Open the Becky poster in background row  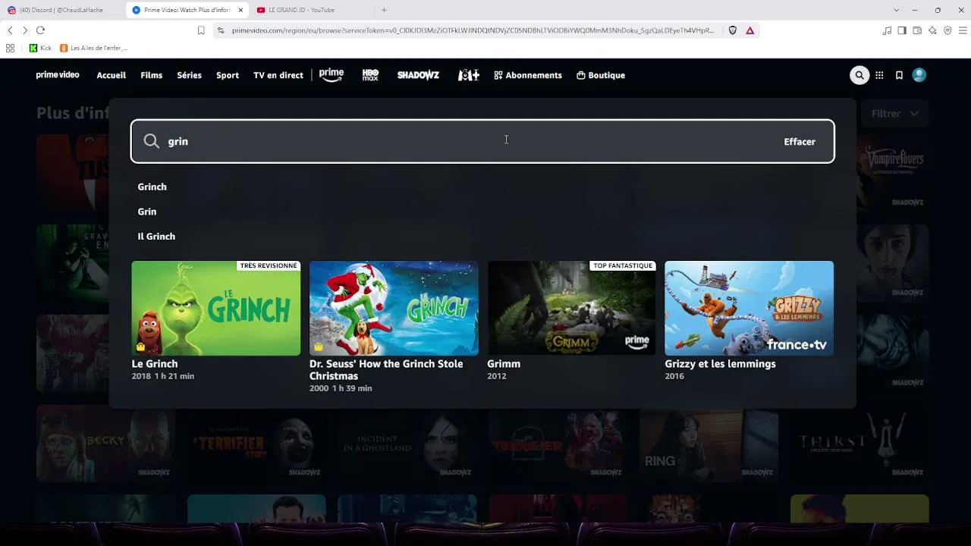105,444
